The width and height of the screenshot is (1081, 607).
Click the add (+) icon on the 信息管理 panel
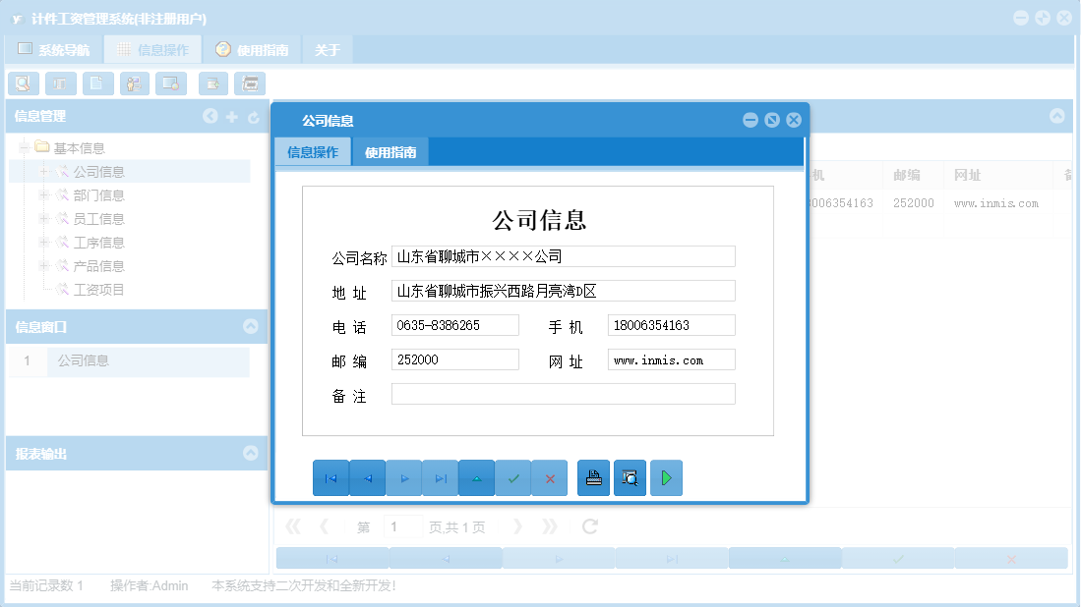232,116
